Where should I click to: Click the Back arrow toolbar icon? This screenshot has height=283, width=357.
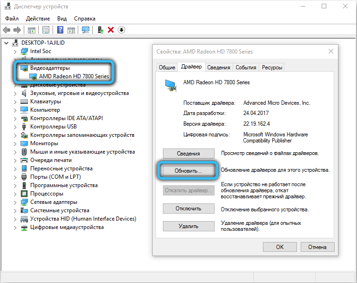point(7,30)
